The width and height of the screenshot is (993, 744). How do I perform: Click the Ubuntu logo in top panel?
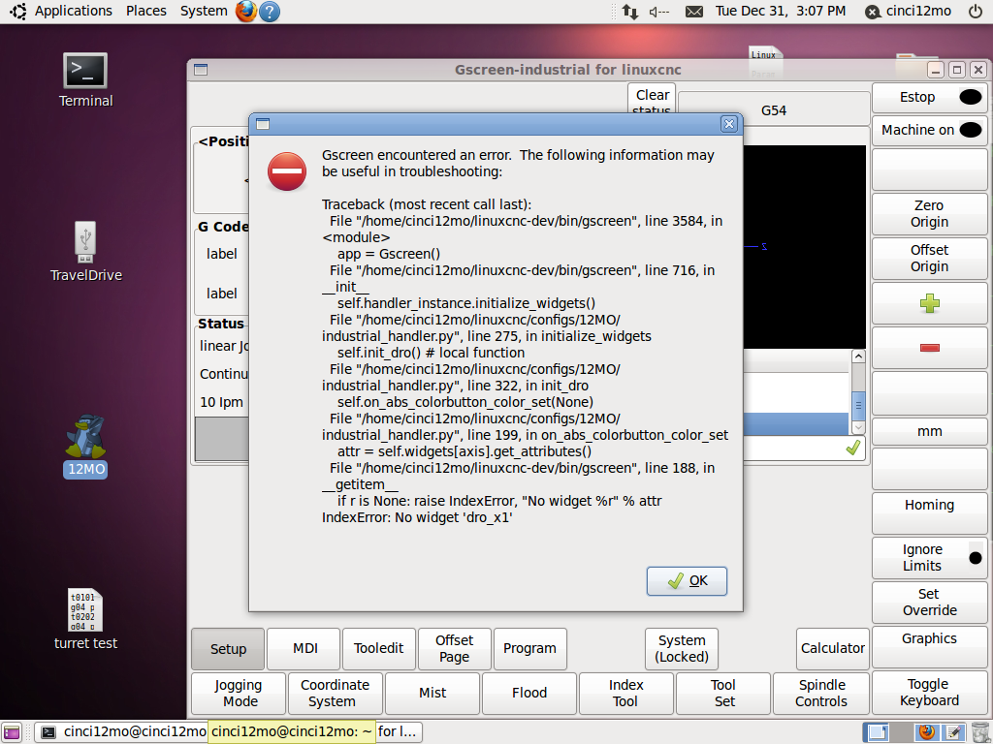tap(17, 12)
